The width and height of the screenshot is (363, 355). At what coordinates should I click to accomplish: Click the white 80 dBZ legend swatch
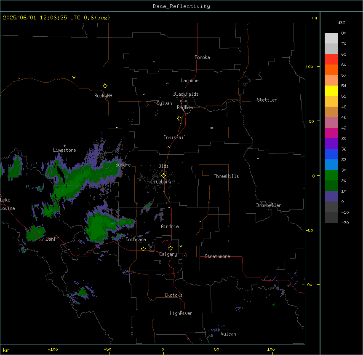pyautogui.click(x=331, y=38)
